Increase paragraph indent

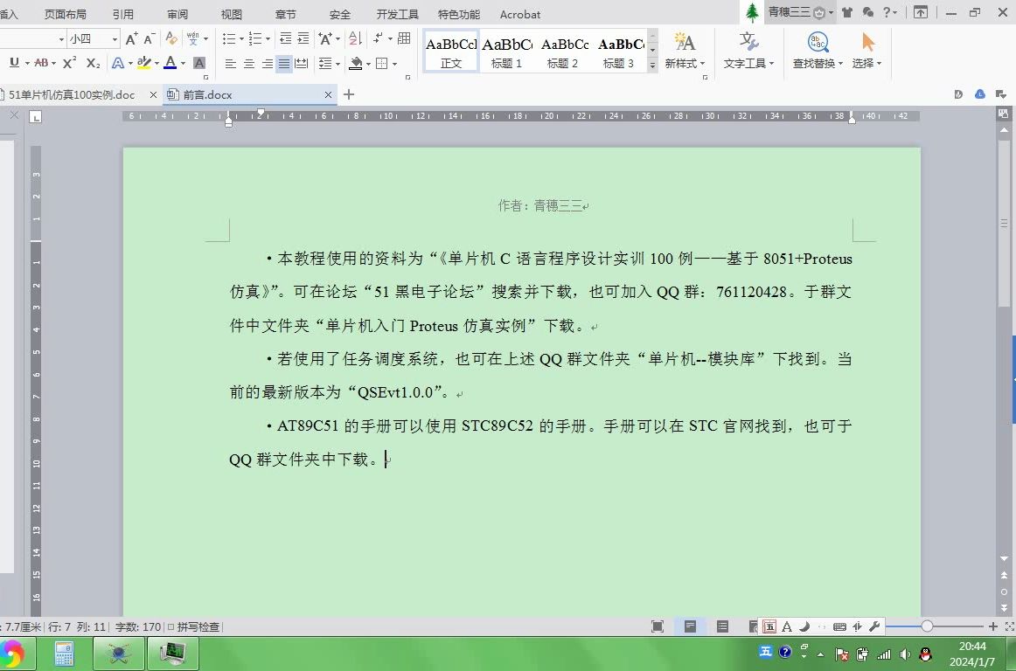click(303, 38)
